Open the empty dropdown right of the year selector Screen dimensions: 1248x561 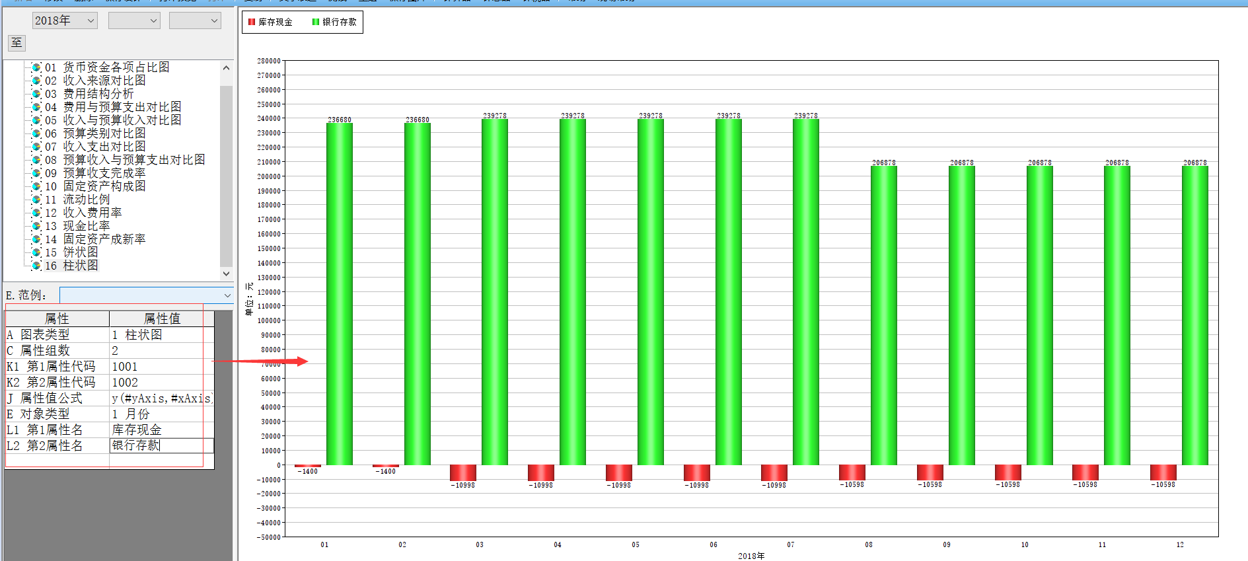point(134,21)
